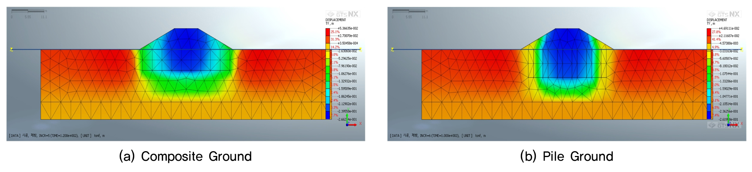
Task: Click the INCR=5 data status text
Action: click(x=58, y=136)
